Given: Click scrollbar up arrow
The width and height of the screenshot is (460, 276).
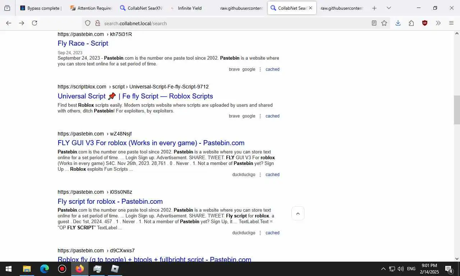Looking at the screenshot, I should coord(457,33).
